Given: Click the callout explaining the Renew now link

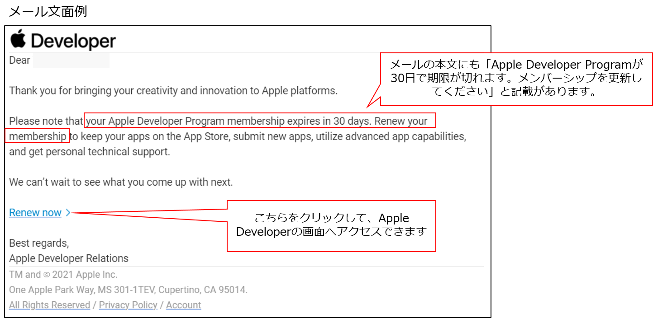Looking at the screenshot, I should pos(331,225).
